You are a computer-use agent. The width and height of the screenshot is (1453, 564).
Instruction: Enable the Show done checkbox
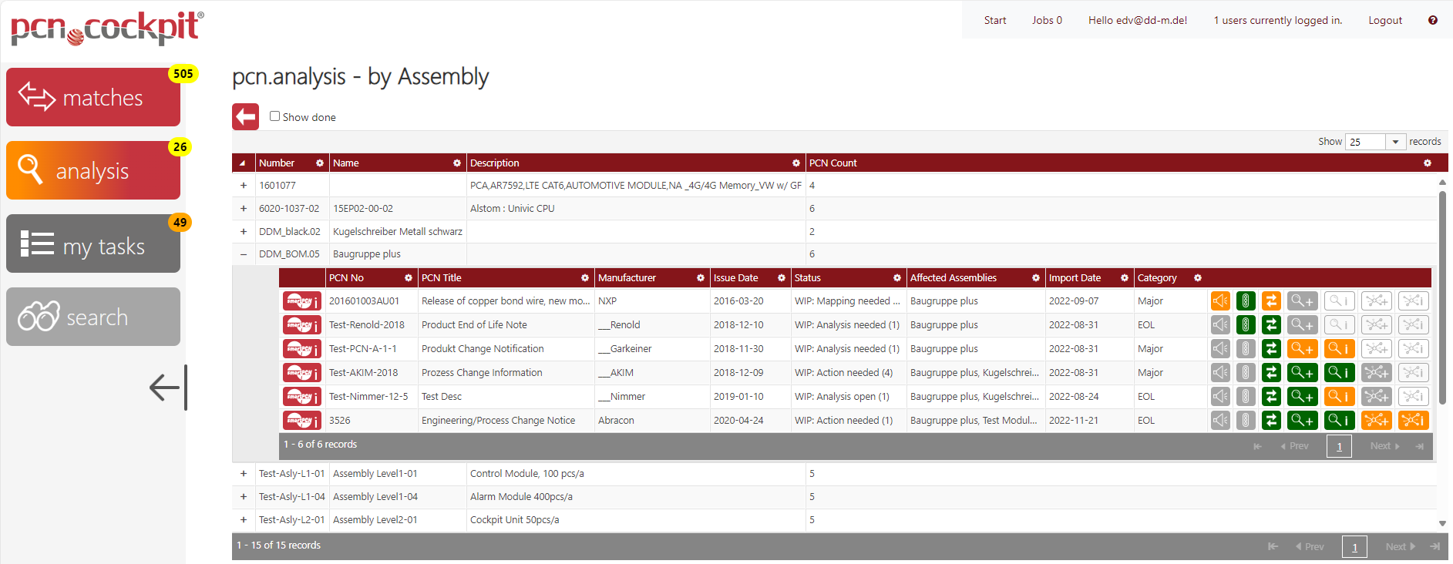coord(274,116)
